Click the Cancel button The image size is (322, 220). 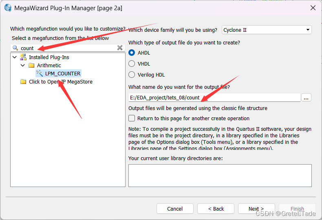pyautogui.click(x=175, y=209)
